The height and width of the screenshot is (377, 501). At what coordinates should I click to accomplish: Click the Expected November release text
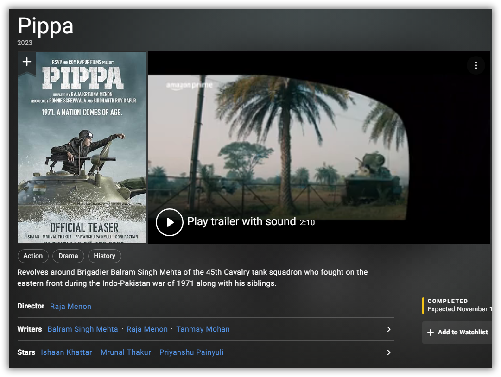459,309
